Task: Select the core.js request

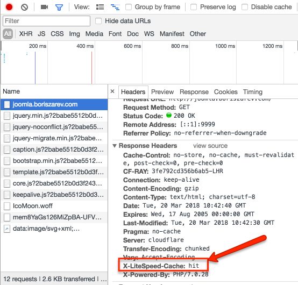Action: (x=54, y=183)
